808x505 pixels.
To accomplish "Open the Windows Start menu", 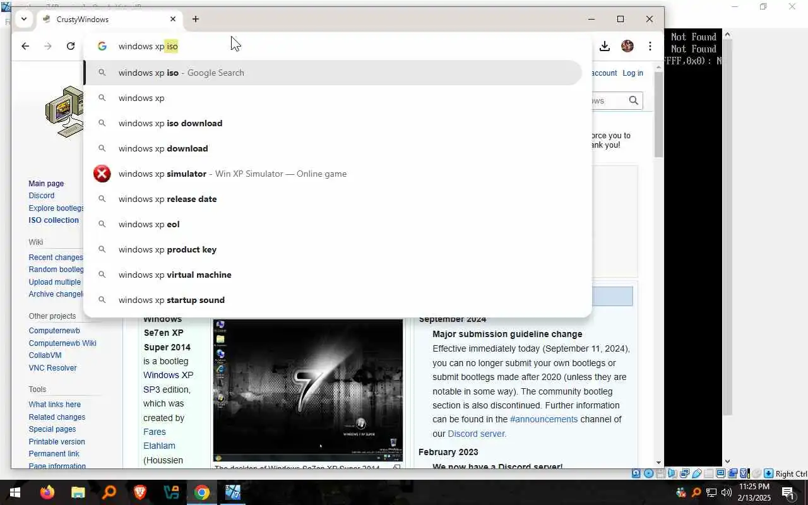I will pos(15,492).
